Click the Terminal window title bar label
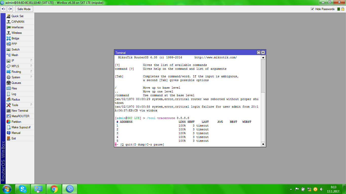 pyautogui.click(x=121, y=53)
